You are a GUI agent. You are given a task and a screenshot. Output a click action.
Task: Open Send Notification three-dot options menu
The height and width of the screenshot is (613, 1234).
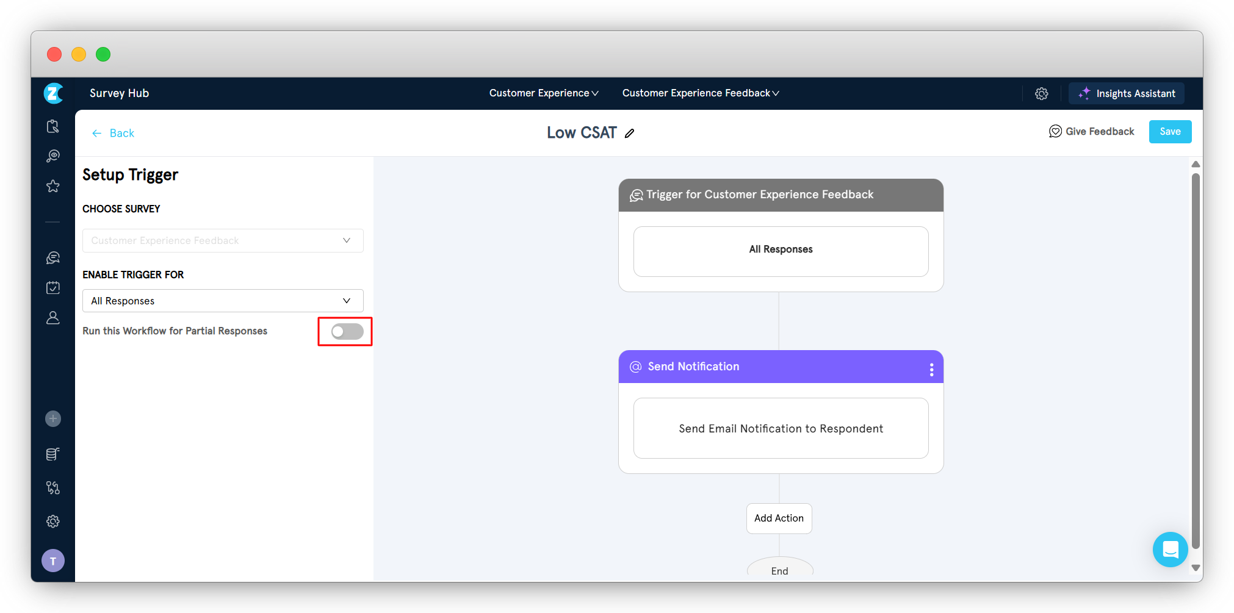coord(931,370)
